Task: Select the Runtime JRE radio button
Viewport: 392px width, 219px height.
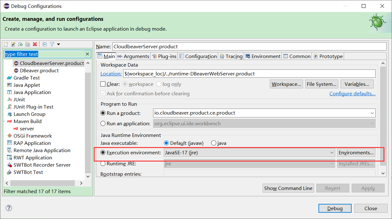Action: pos(103,163)
